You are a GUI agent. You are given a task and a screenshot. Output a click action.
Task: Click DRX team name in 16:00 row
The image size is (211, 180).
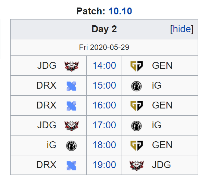coord(46,105)
